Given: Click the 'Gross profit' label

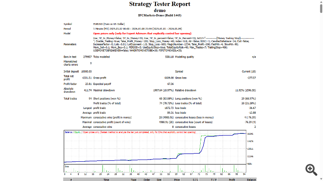Looking at the screenshot, I should click(100, 78).
